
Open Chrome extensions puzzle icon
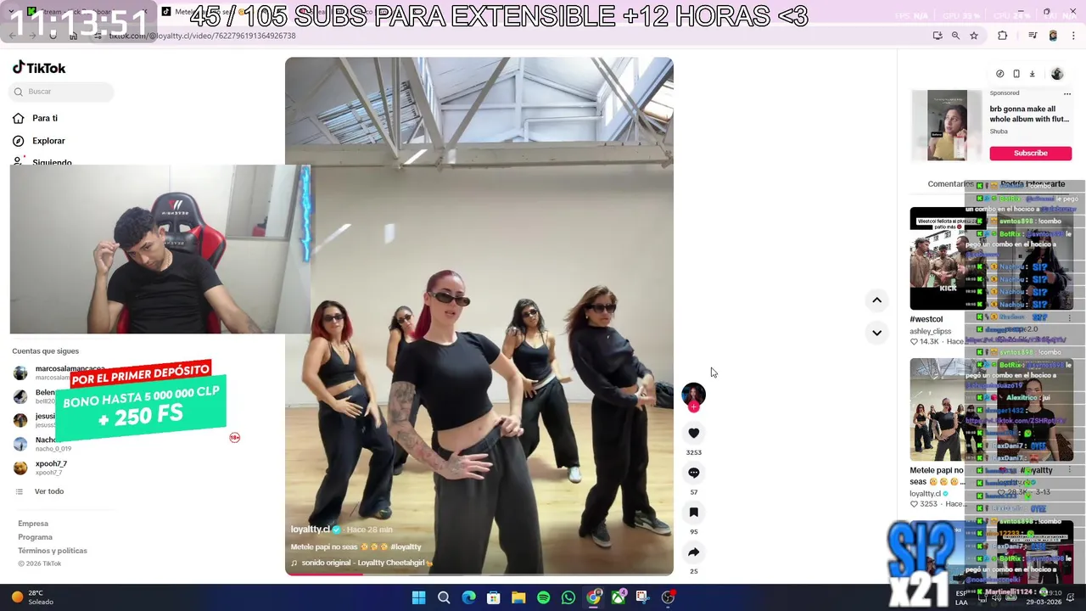(1003, 36)
